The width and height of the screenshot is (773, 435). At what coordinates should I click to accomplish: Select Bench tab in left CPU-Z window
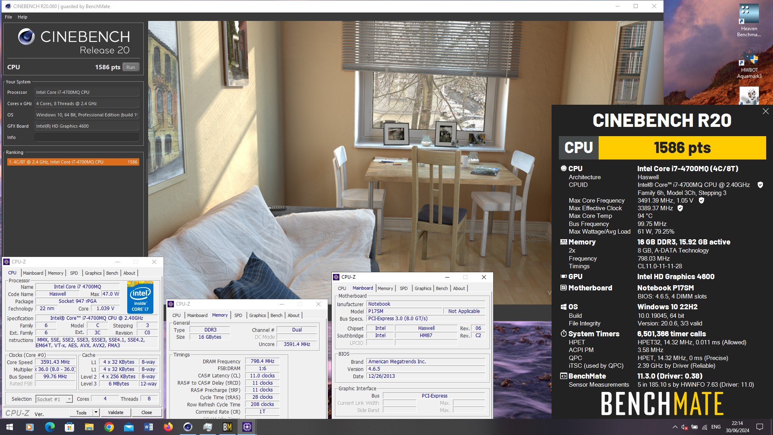pos(112,273)
